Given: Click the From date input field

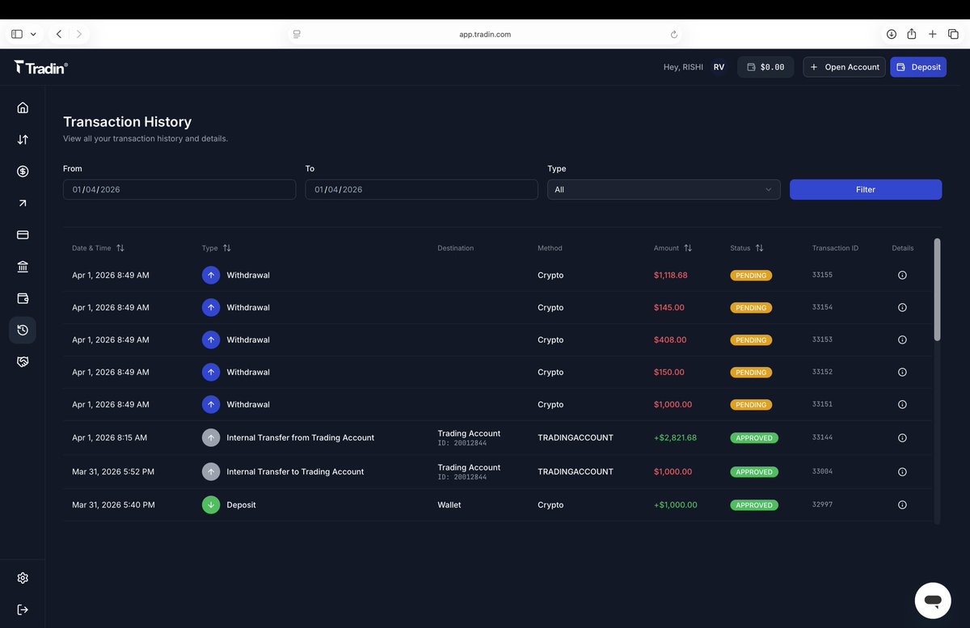Looking at the screenshot, I should [x=179, y=189].
